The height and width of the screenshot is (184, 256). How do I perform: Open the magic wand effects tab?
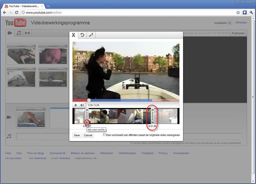click(91, 35)
